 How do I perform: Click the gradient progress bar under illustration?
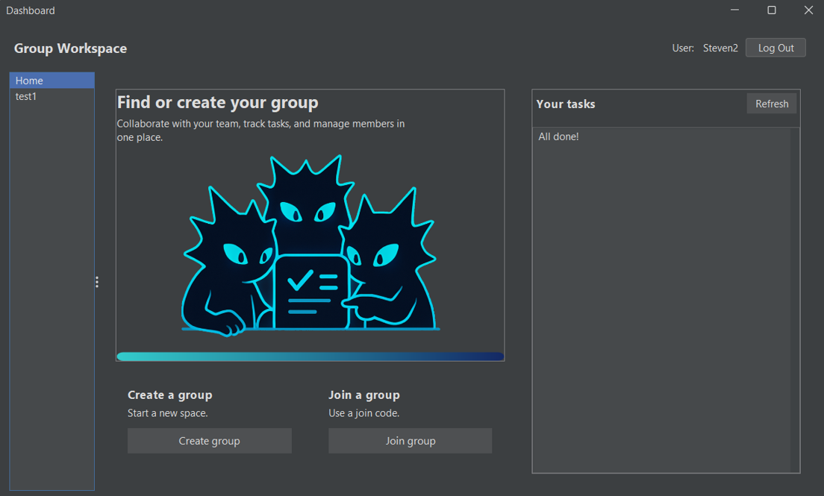pos(310,357)
